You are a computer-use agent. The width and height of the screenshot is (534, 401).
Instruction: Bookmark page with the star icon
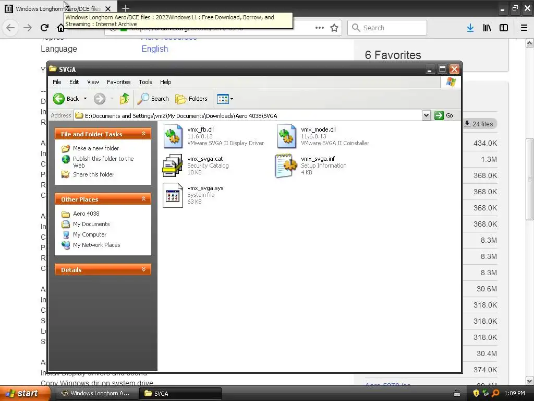point(334,28)
